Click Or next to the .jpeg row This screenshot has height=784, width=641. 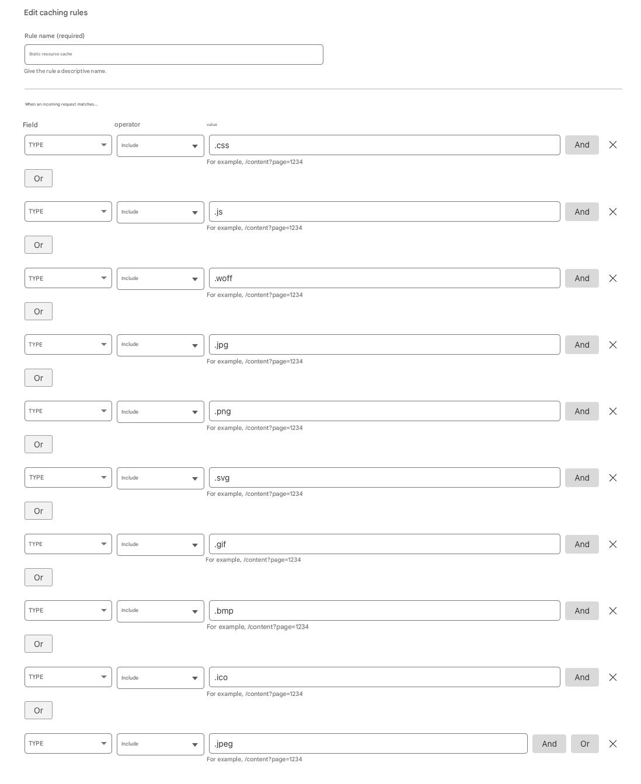[x=584, y=744]
